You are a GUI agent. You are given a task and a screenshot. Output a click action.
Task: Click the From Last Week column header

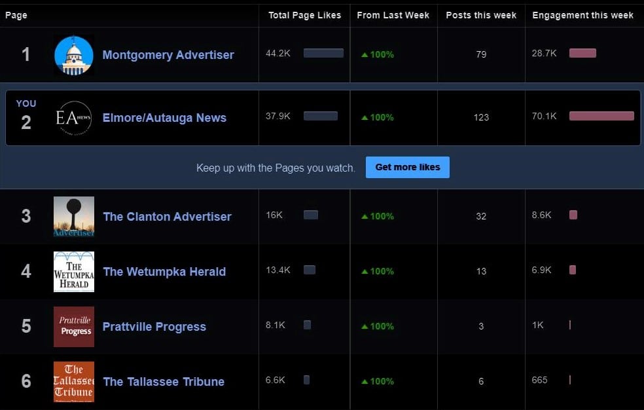[x=393, y=15]
